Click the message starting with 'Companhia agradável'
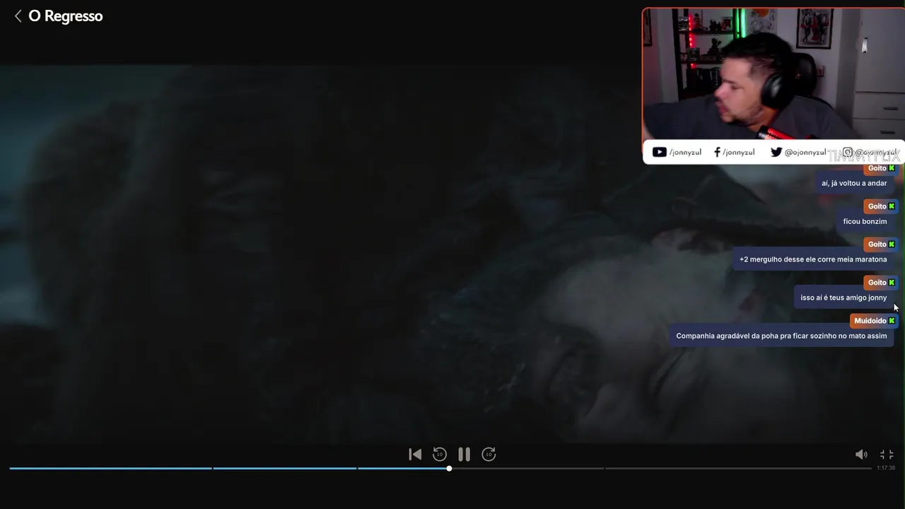The width and height of the screenshot is (905, 509). click(x=781, y=336)
